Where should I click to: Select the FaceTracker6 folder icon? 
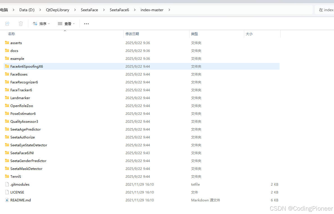(7, 90)
